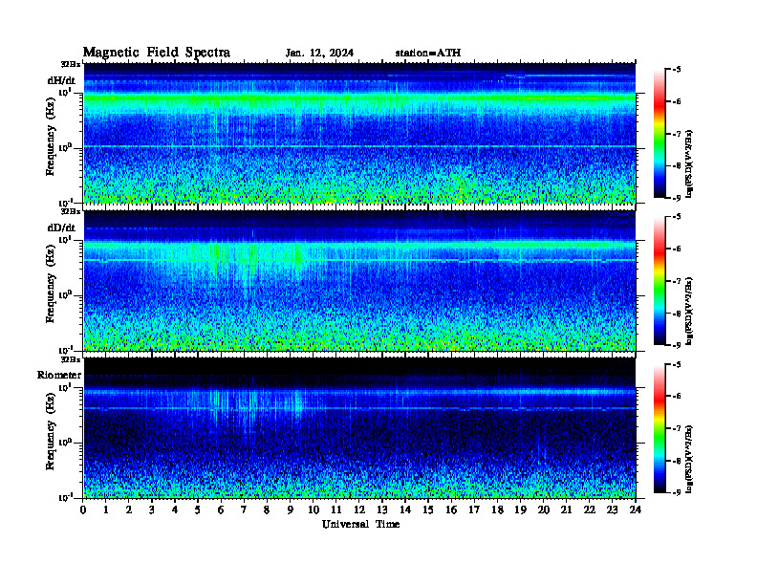Click the color scale bar beside dD/dt panel

(659, 281)
